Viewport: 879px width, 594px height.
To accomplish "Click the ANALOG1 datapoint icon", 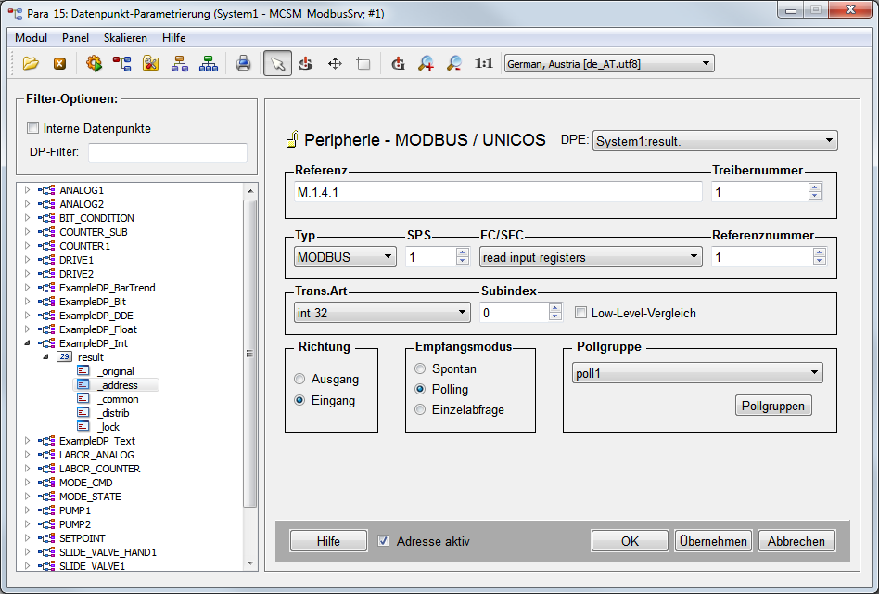I will (47, 190).
